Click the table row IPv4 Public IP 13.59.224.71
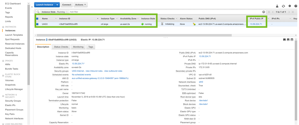Screen dimensions: 299x125 (256, 24)
